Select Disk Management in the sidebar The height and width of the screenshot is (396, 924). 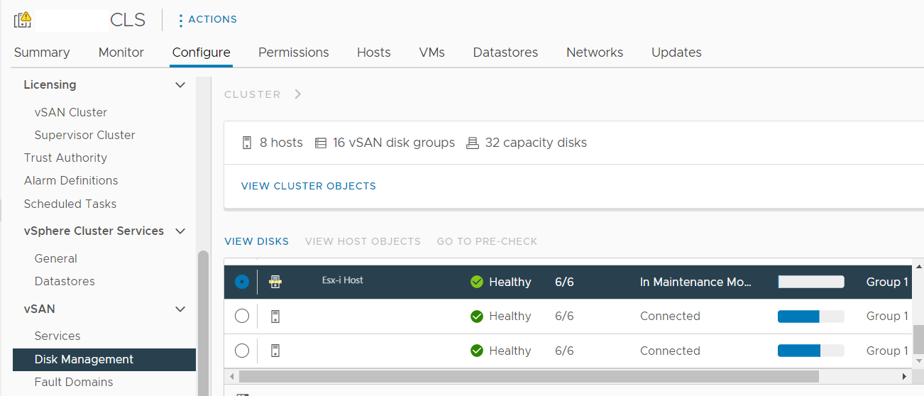[x=104, y=359]
